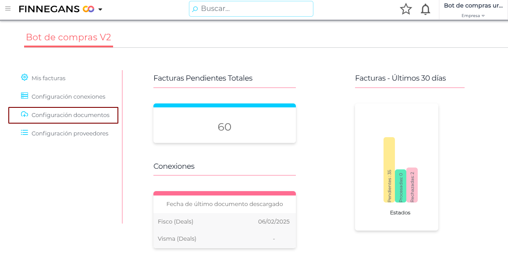This screenshot has width=508, height=263.
Task: Click the Fisco (Deals) connection row
Action: click(x=224, y=221)
